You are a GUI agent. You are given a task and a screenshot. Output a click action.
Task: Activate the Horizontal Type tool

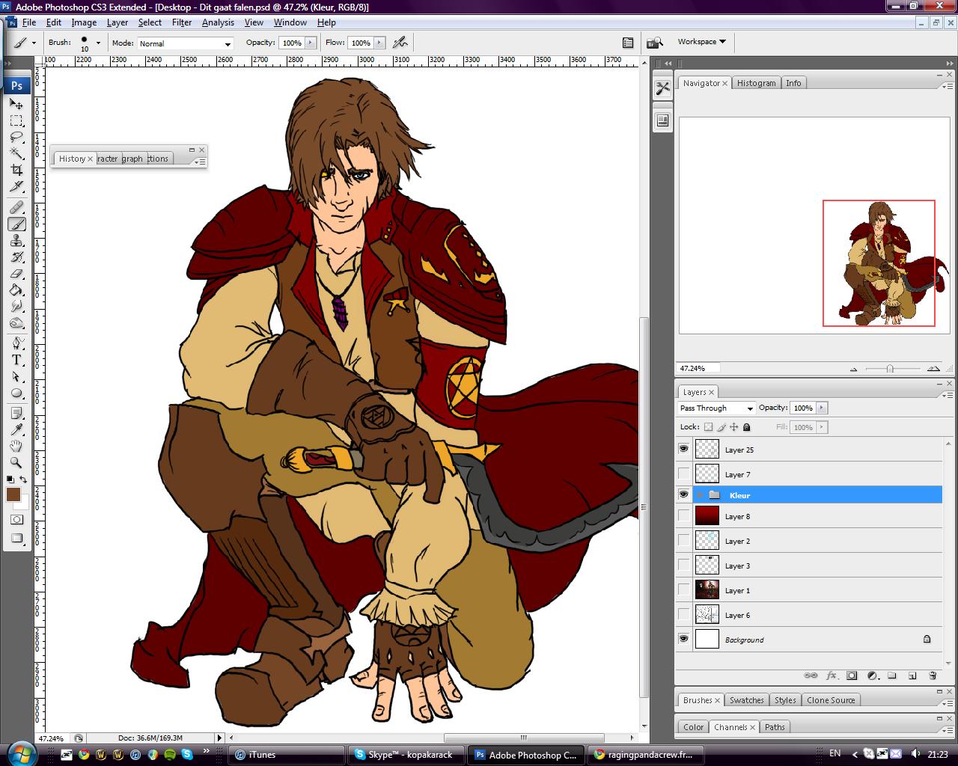[16, 360]
